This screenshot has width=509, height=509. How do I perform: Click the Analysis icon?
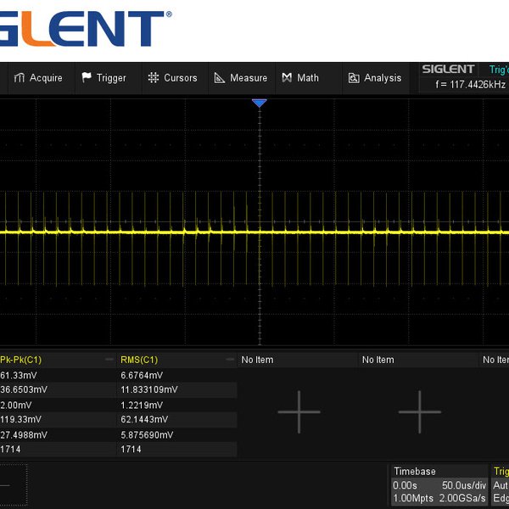pos(354,78)
